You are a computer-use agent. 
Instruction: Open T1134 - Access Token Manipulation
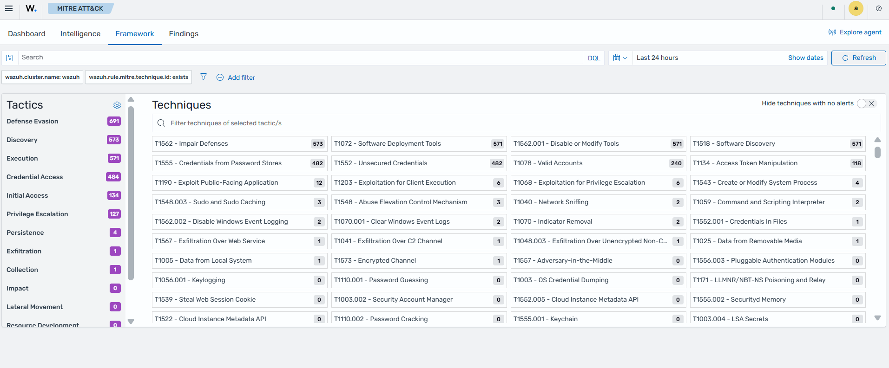(x=778, y=163)
